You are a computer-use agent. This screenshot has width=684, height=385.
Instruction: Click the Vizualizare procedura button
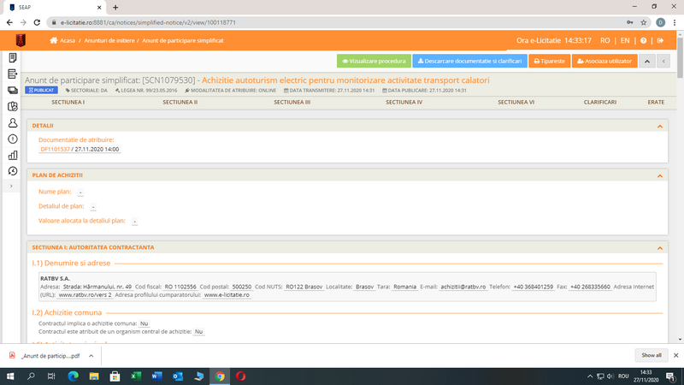pos(374,62)
